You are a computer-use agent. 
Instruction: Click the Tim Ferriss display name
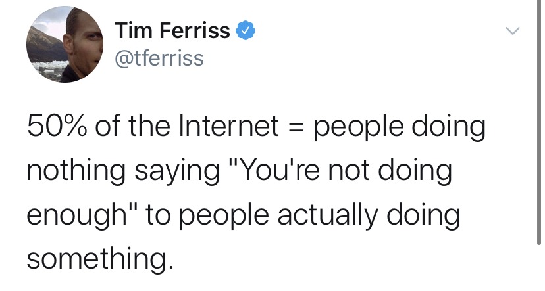(172, 30)
